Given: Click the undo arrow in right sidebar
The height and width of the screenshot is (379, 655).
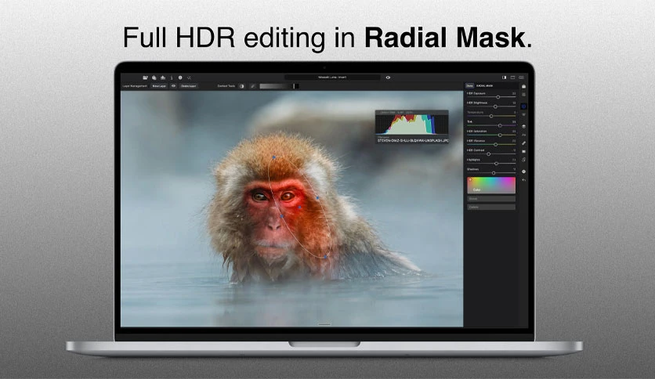Looking at the screenshot, I should click(524, 180).
